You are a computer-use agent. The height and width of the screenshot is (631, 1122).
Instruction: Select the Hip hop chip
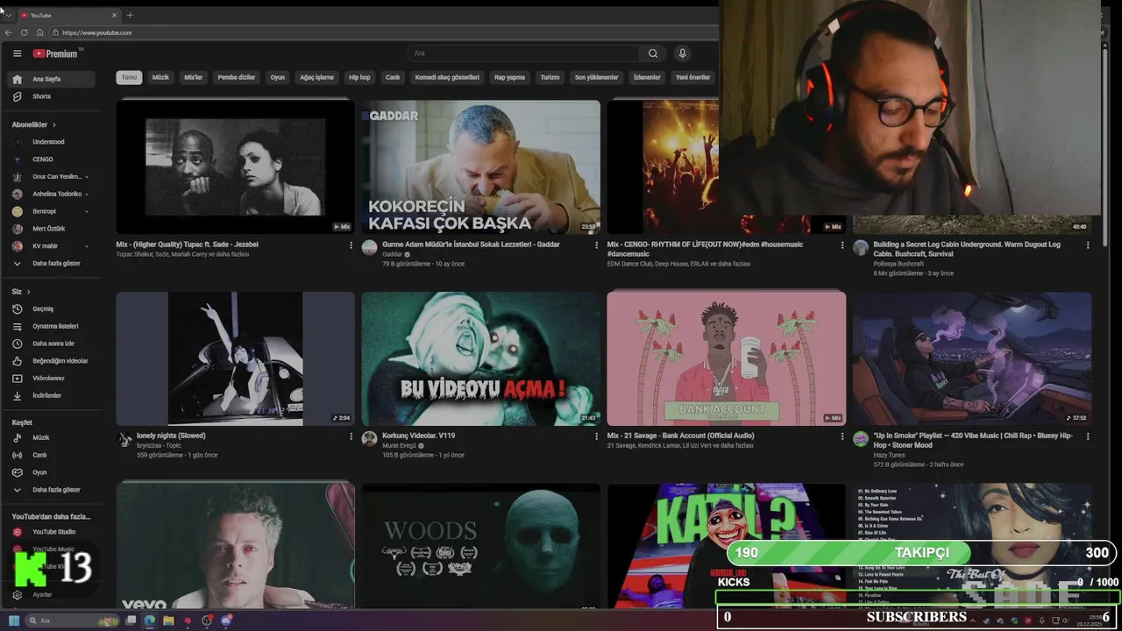359,77
